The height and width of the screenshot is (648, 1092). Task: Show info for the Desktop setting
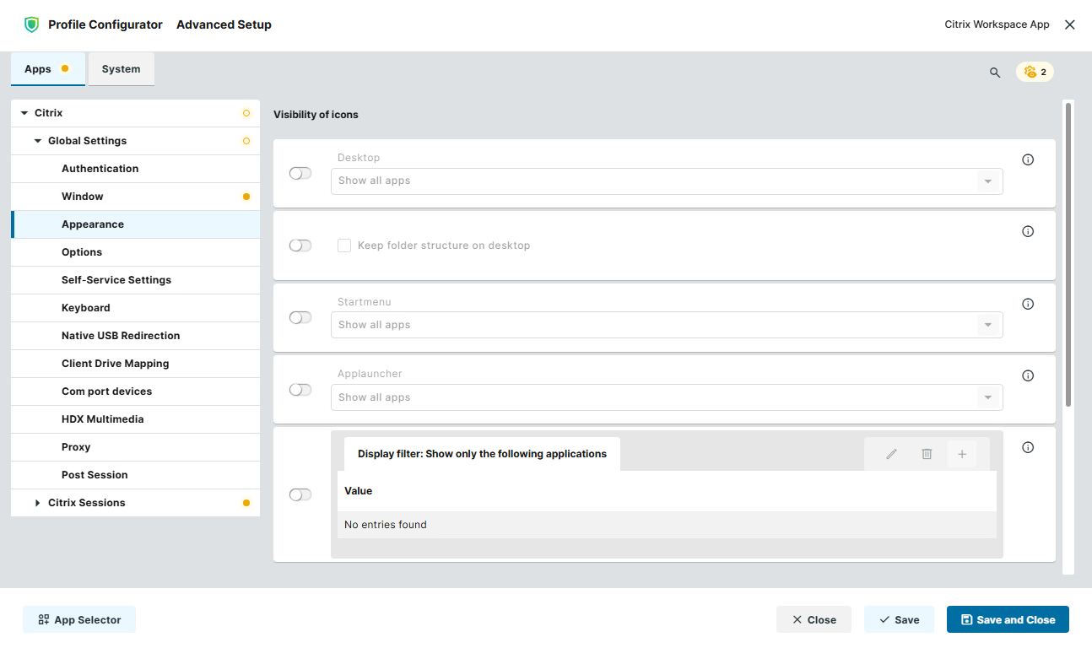tap(1028, 159)
